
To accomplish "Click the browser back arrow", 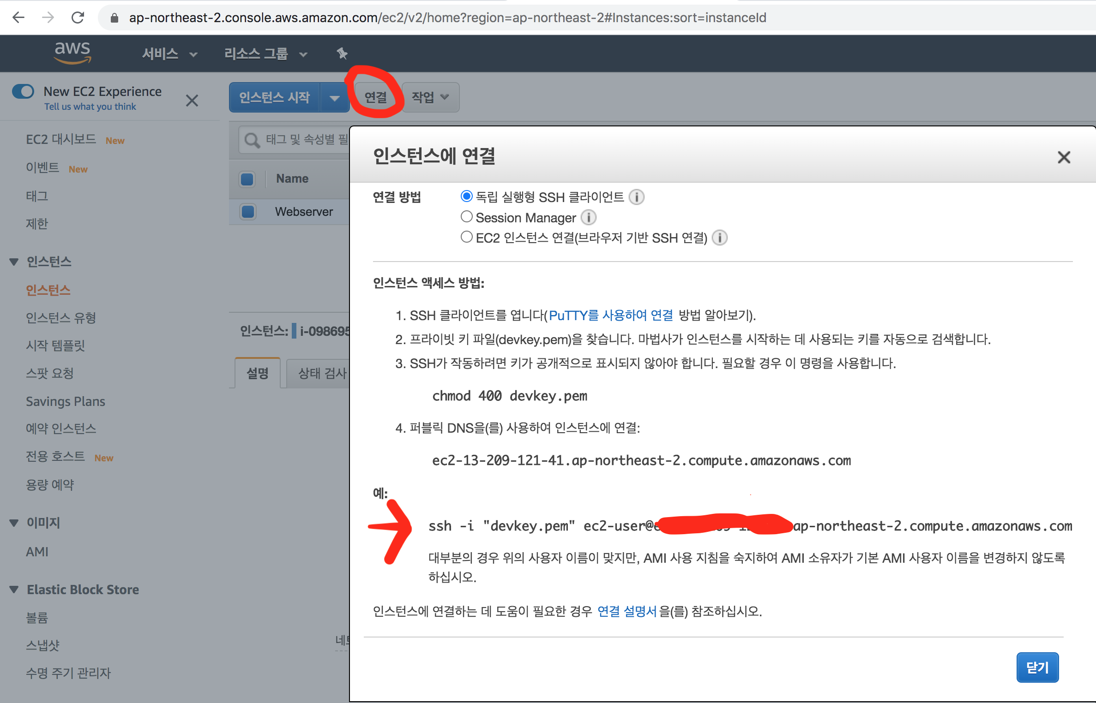I will click(x=18, y=18).
